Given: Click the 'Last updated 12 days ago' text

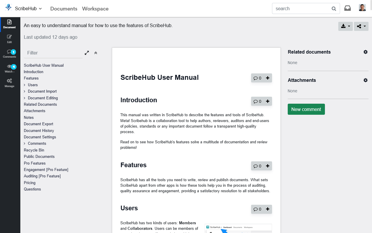Looking at the screenshot, I should tap(51, 37).
